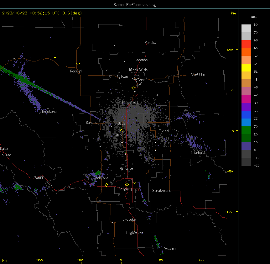Click the Ponoka city label
Viewport: 270px width, 264px height.
point(150,43)
